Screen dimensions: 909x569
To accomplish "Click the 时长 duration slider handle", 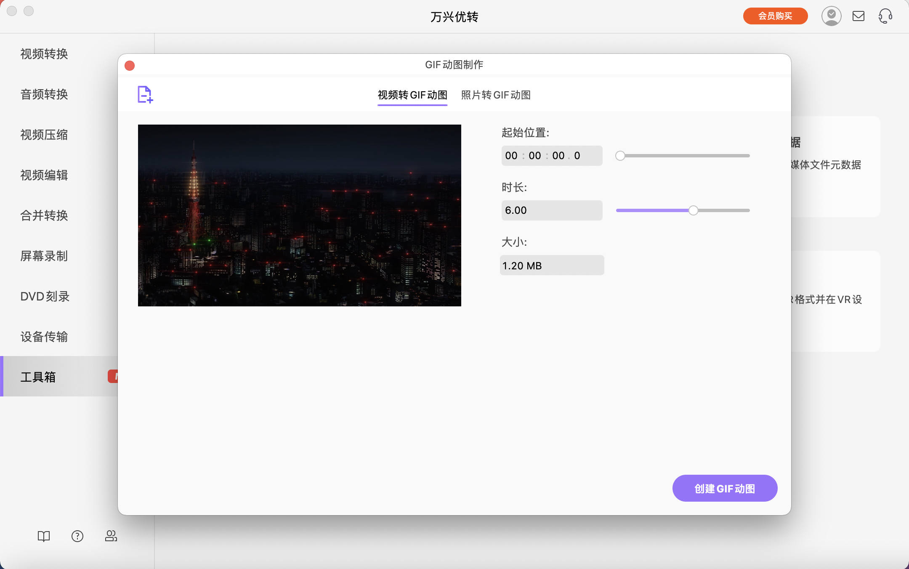I will (x=693, y=210).
